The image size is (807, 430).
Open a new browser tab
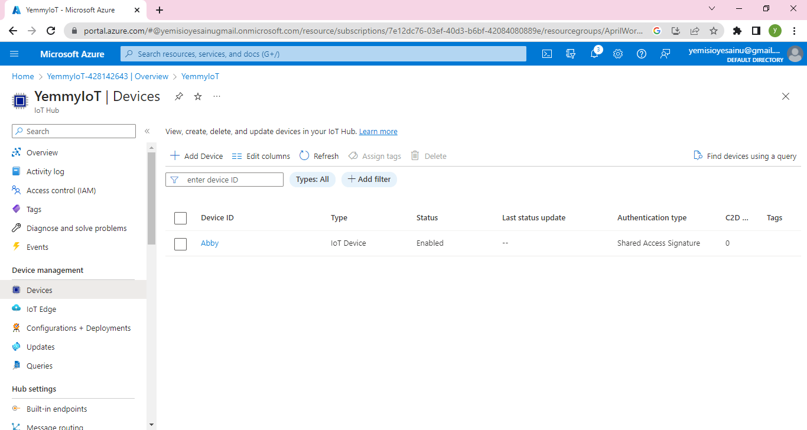[x=160, y=9]
